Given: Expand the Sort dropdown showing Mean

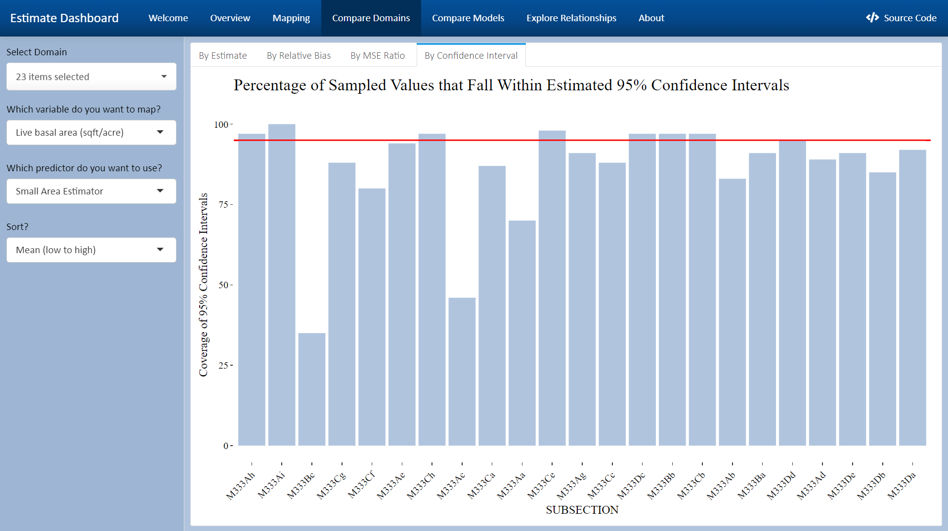Looking at the screenshot, I should tap(91, 250).
